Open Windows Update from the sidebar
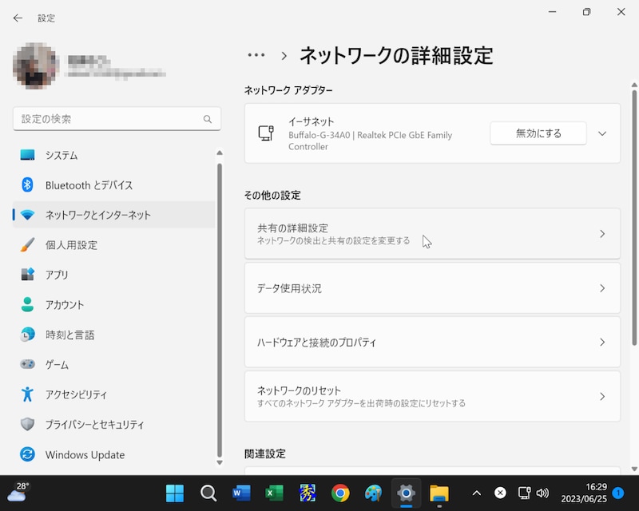This screenshot has height=511, width=639. pos(85,455)
